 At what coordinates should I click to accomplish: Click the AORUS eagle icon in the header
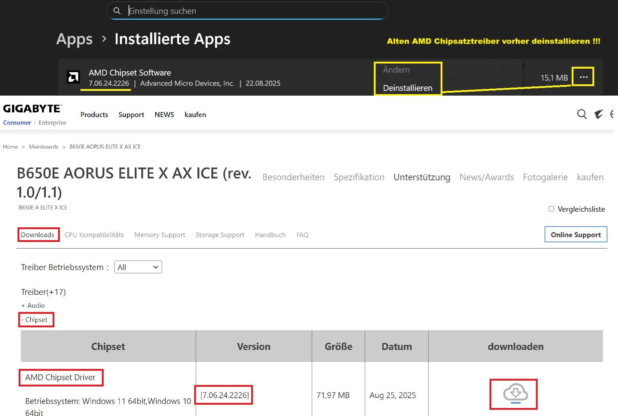click(x=599, y=114)
